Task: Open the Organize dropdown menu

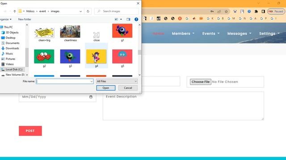Action: point(6,19)
